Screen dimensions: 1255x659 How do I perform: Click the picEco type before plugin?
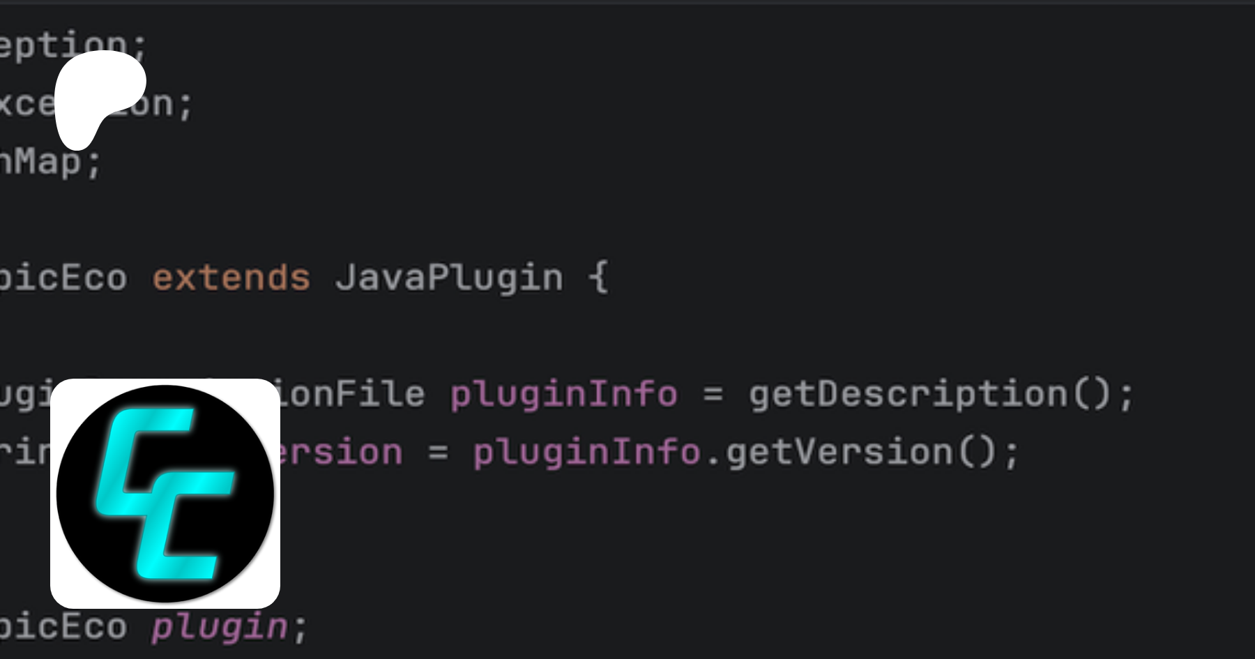click(63, 626)
